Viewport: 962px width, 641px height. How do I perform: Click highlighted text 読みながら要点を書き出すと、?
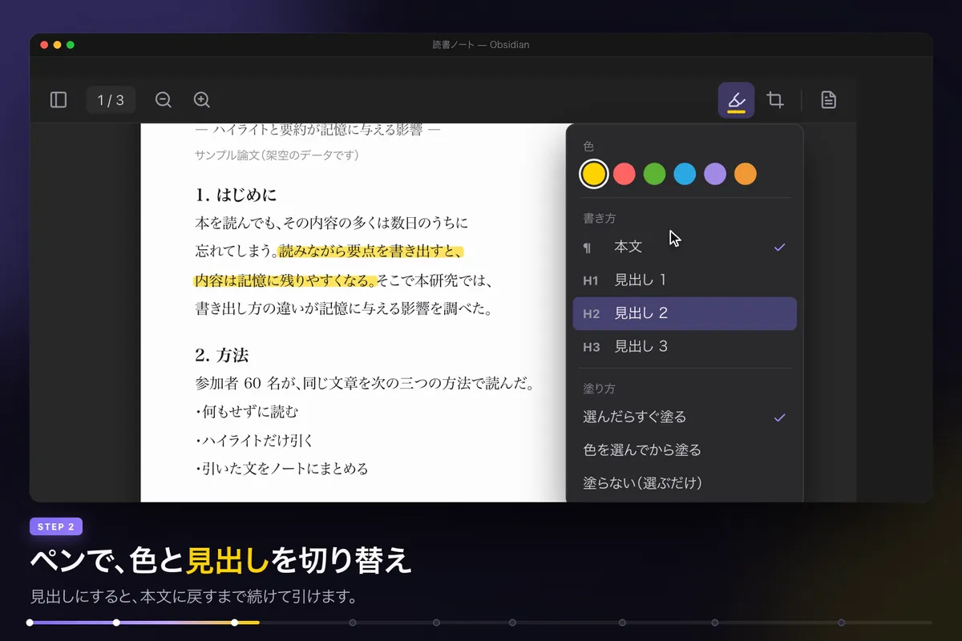click(370, 252)
